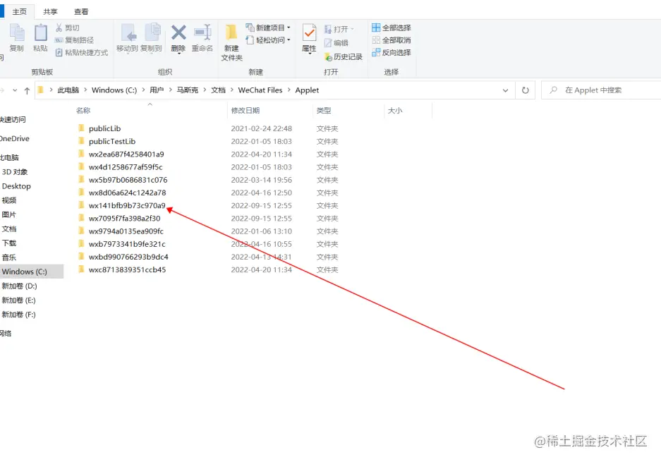Open drive 新加卷 (D:) in navigation pane
Image resolution: width=661 pixels, height=462 pixels.
(19, 286)
